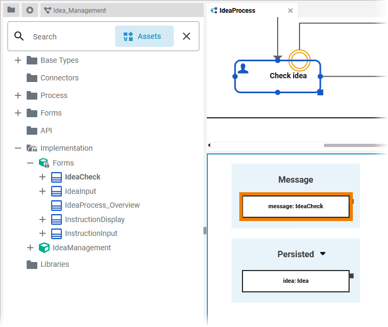This screenshot has height=327, width=388.
Task: Expand the Base Types folder
Action: point(18,60)
